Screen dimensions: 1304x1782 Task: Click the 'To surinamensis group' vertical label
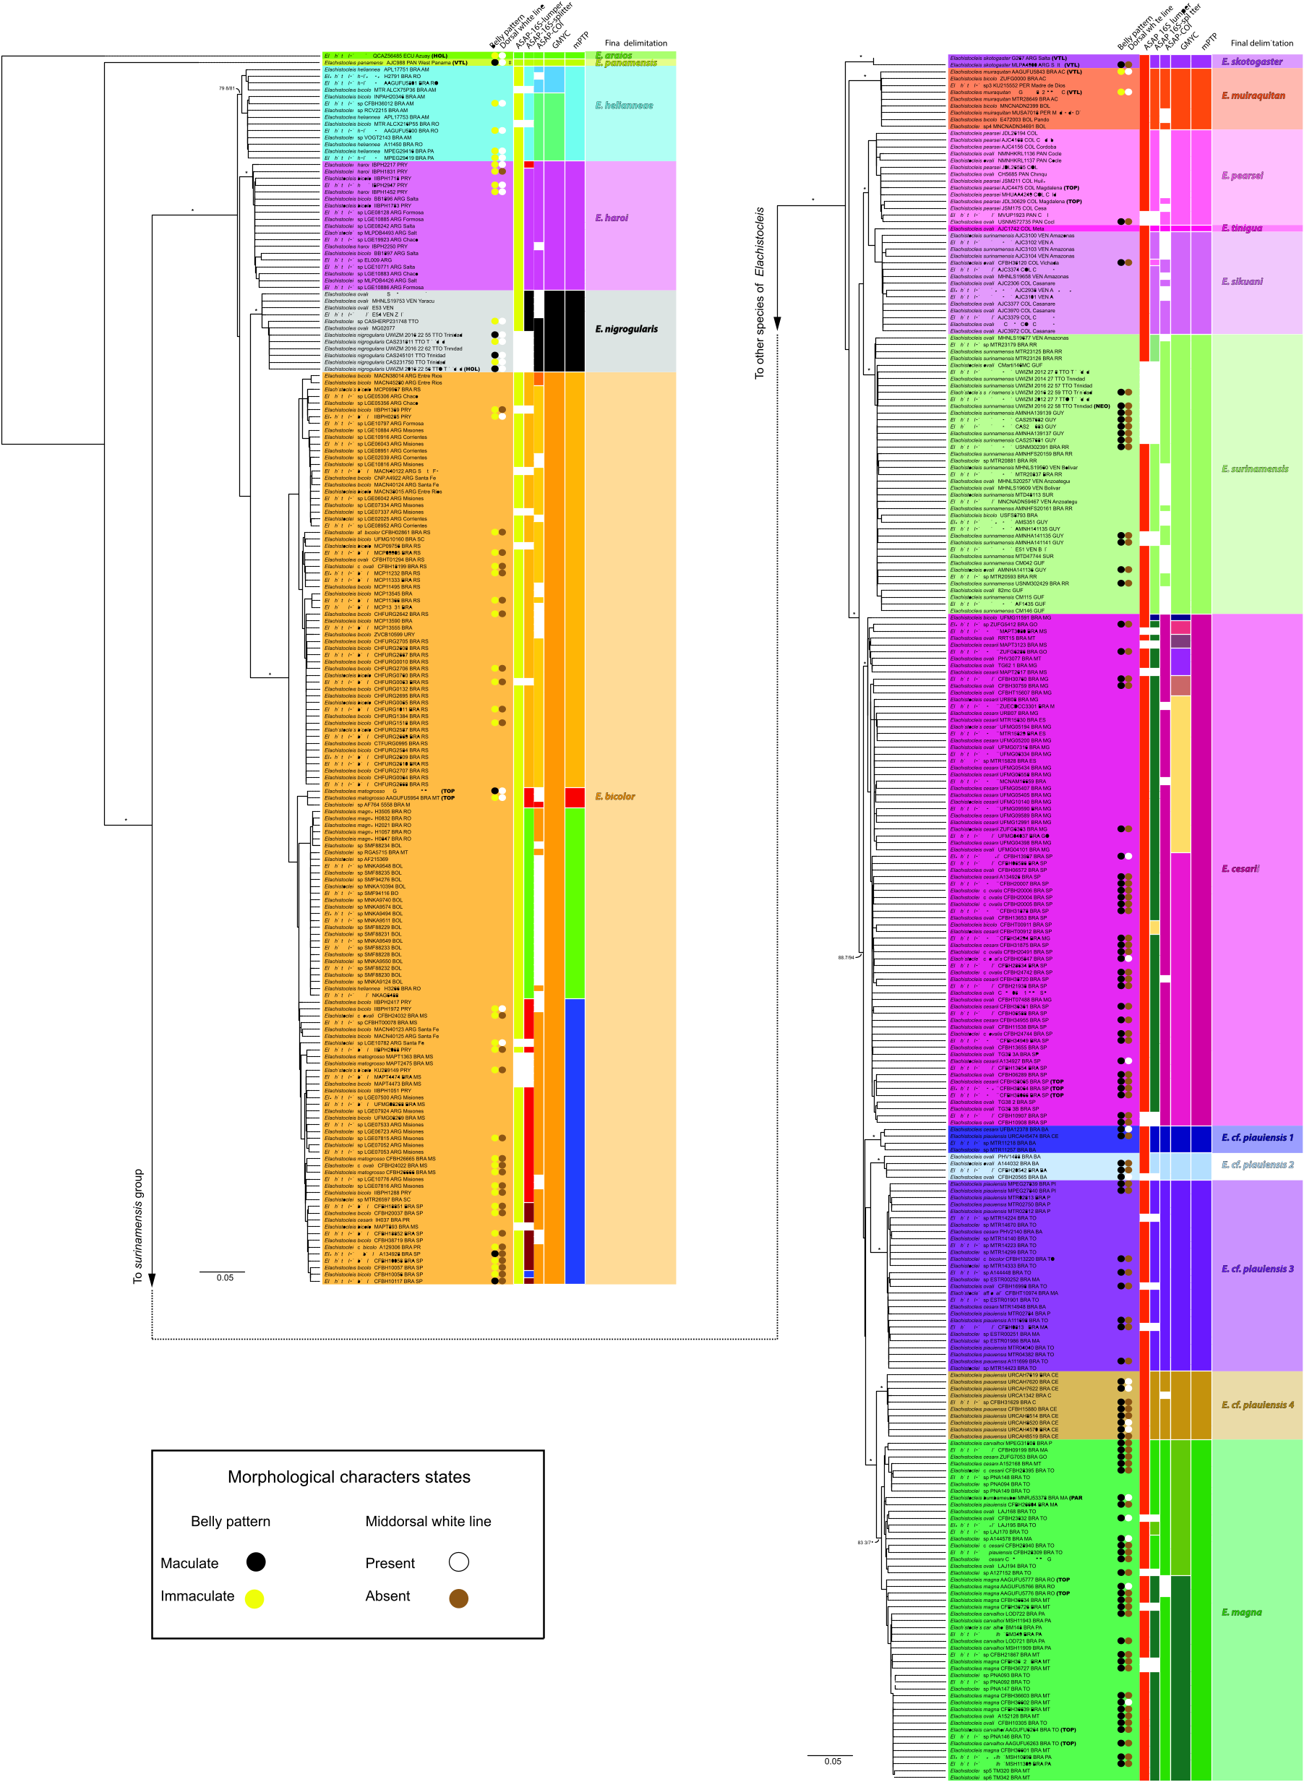[138, 1226]
